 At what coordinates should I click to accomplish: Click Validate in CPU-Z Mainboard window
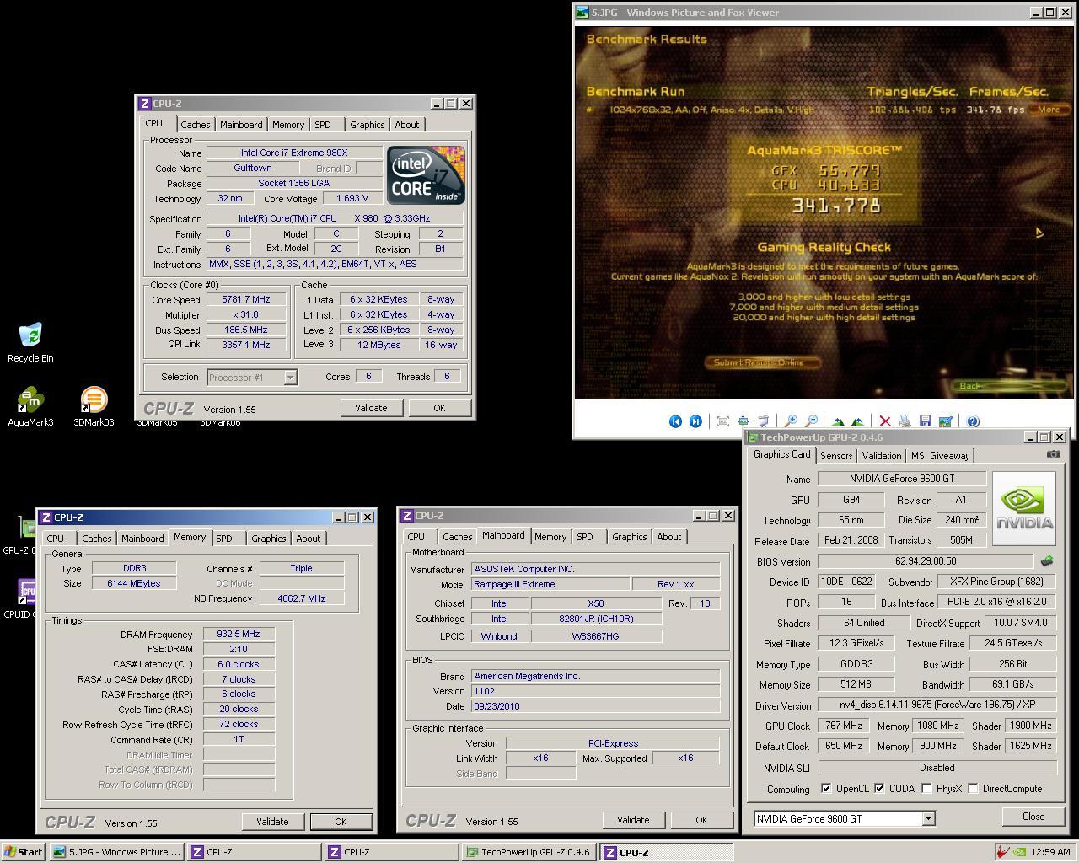click(x=633, y=820)
